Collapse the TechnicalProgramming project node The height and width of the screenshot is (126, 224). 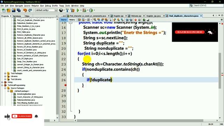(2, 85)
